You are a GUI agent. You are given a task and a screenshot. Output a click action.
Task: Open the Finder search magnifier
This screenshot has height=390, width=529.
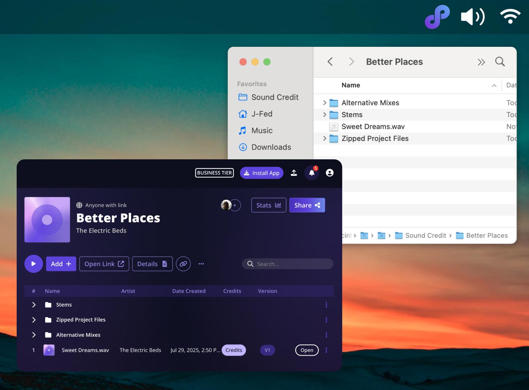tap(500, 62)
